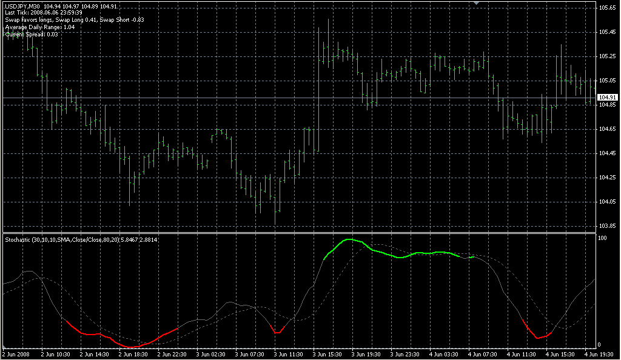
Task: Click the stochastic scale 100 label
Action: coord(602,239)
